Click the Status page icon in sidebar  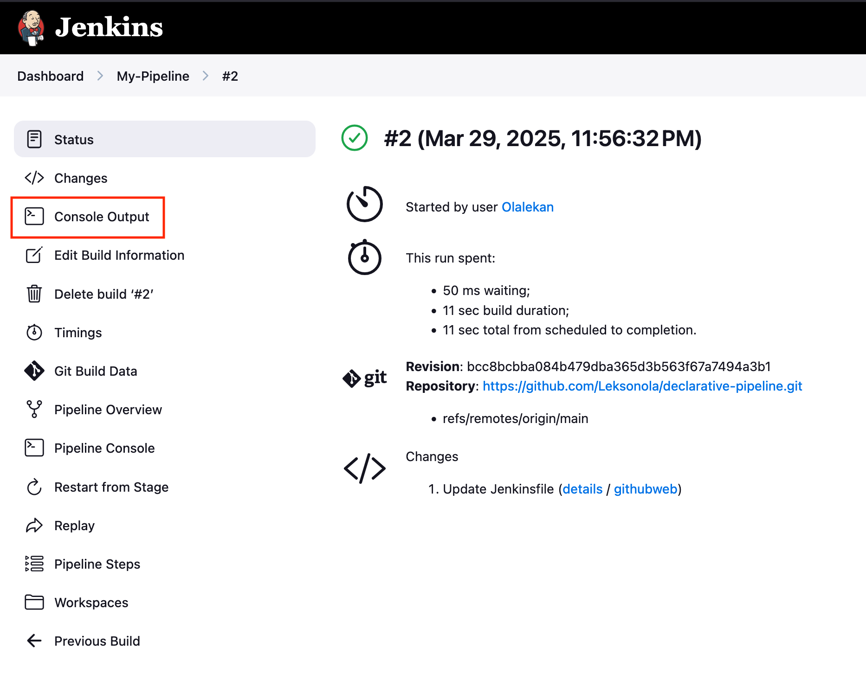point(34,139)
